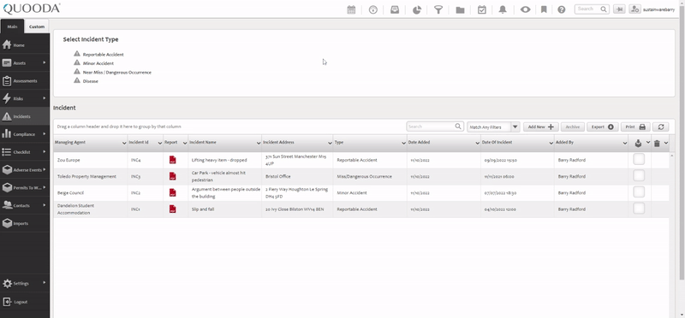Image resolution: width=685 pixels, height=318 pixels.
Task: Open Type column filter arrow
Action: point(403,143)
